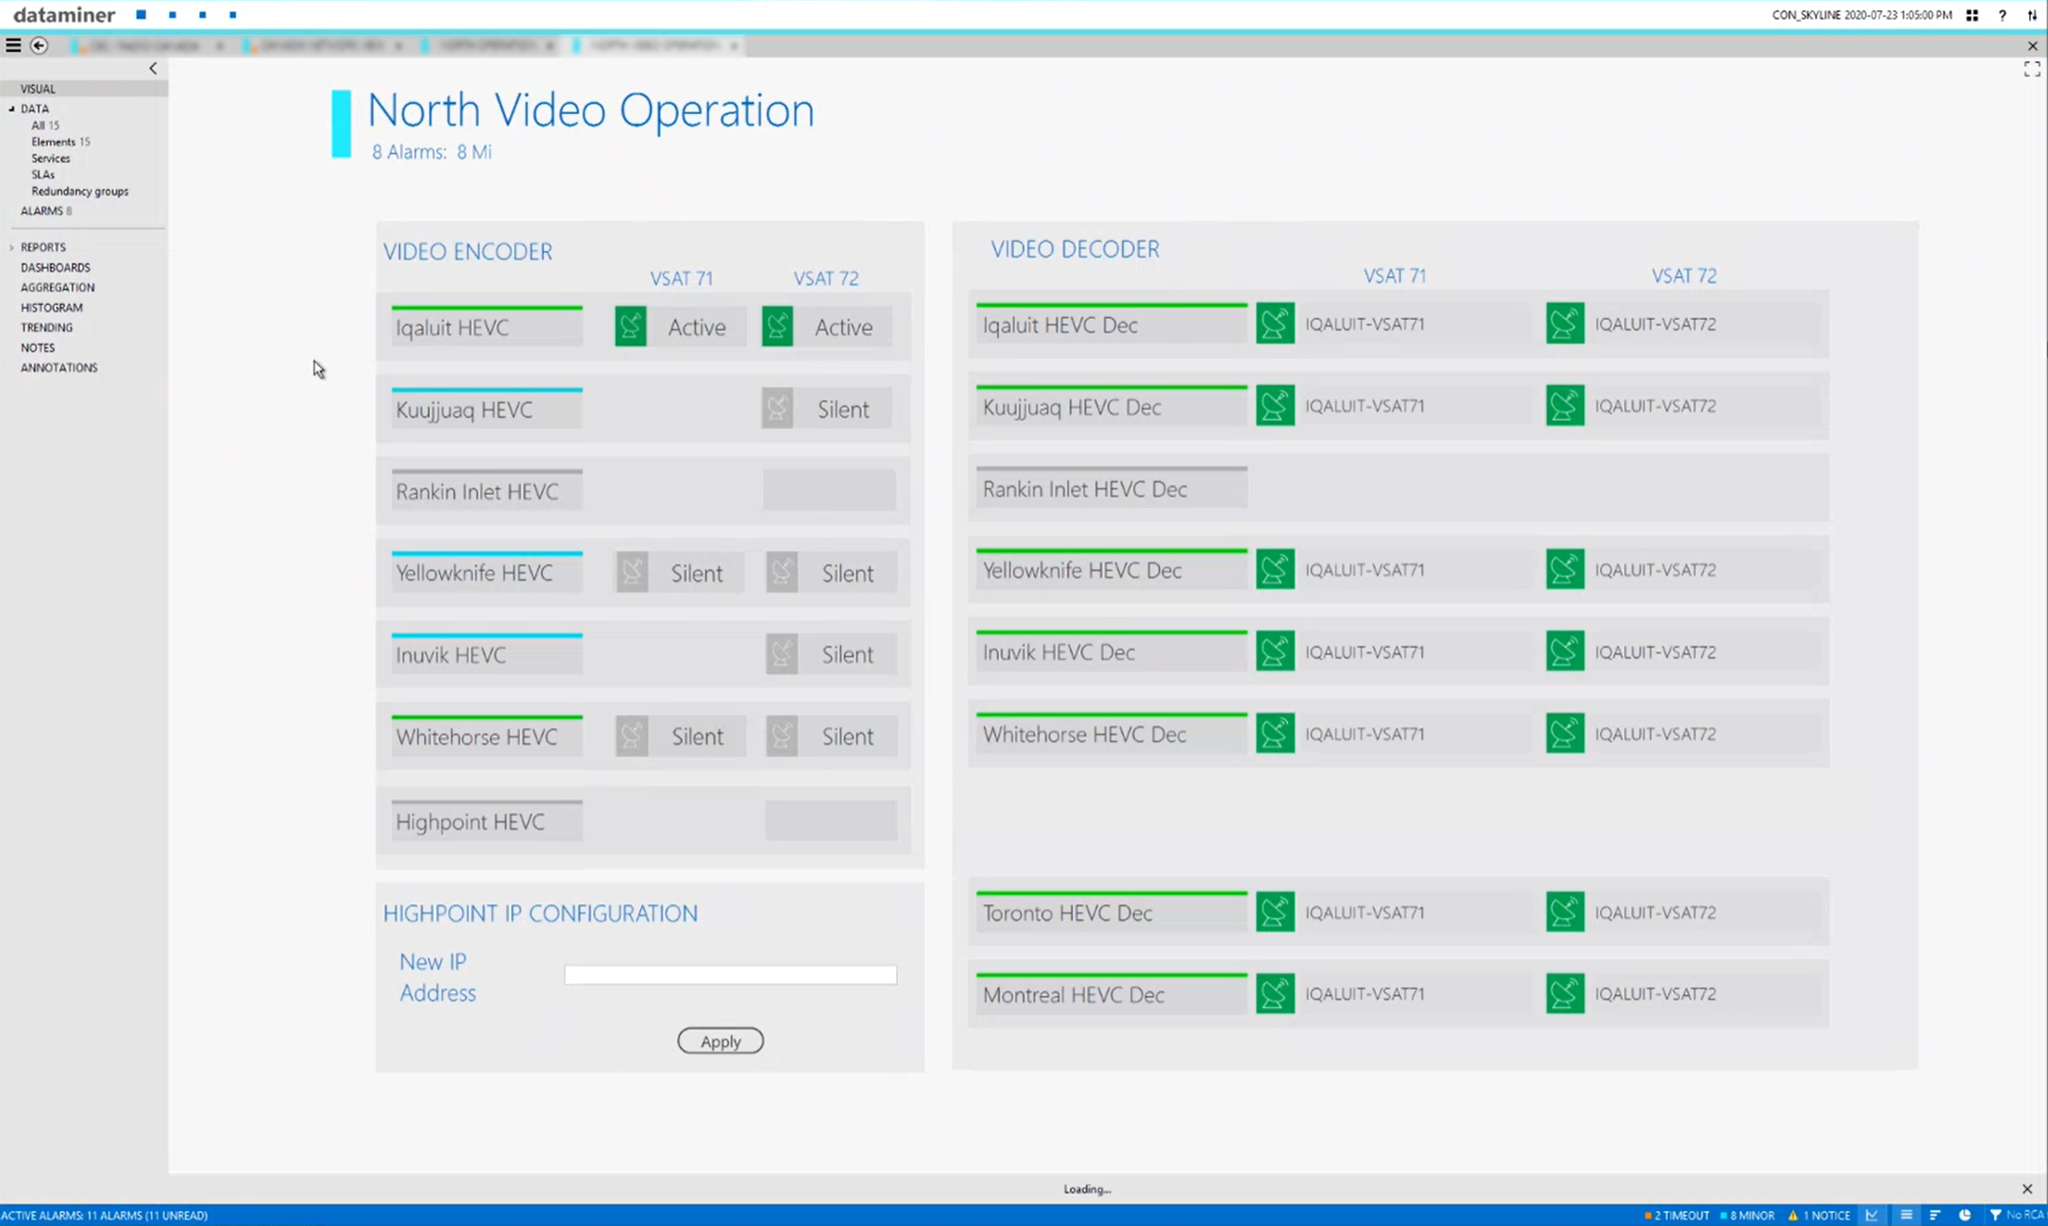Open the alarm trend graph icon in status bar
The image size is (2048, 1226).
1872,1215
